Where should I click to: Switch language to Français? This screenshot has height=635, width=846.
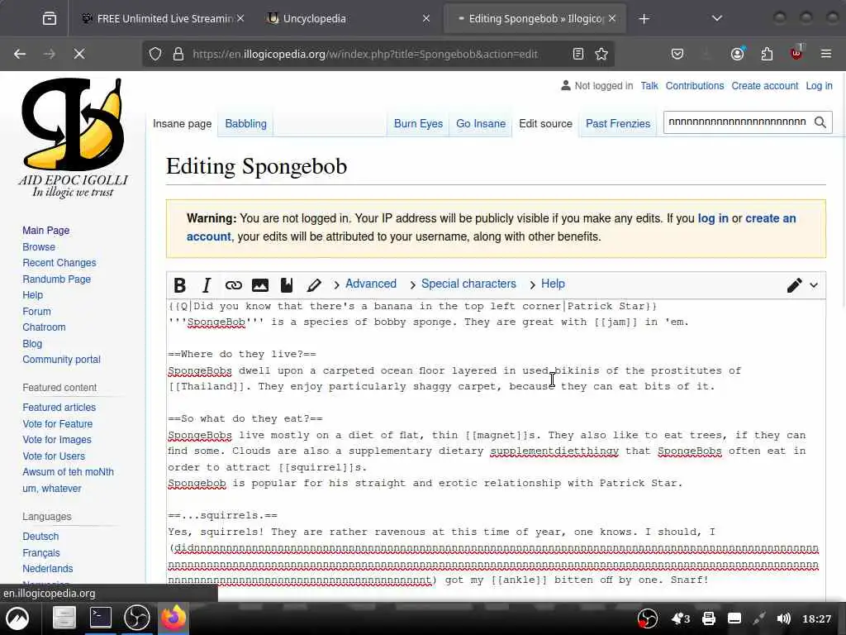(x=41, y=552)
